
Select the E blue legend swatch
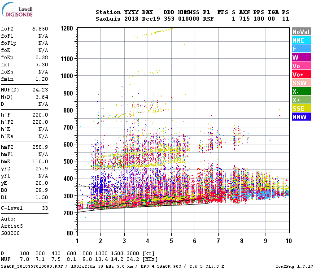point(301,49)
